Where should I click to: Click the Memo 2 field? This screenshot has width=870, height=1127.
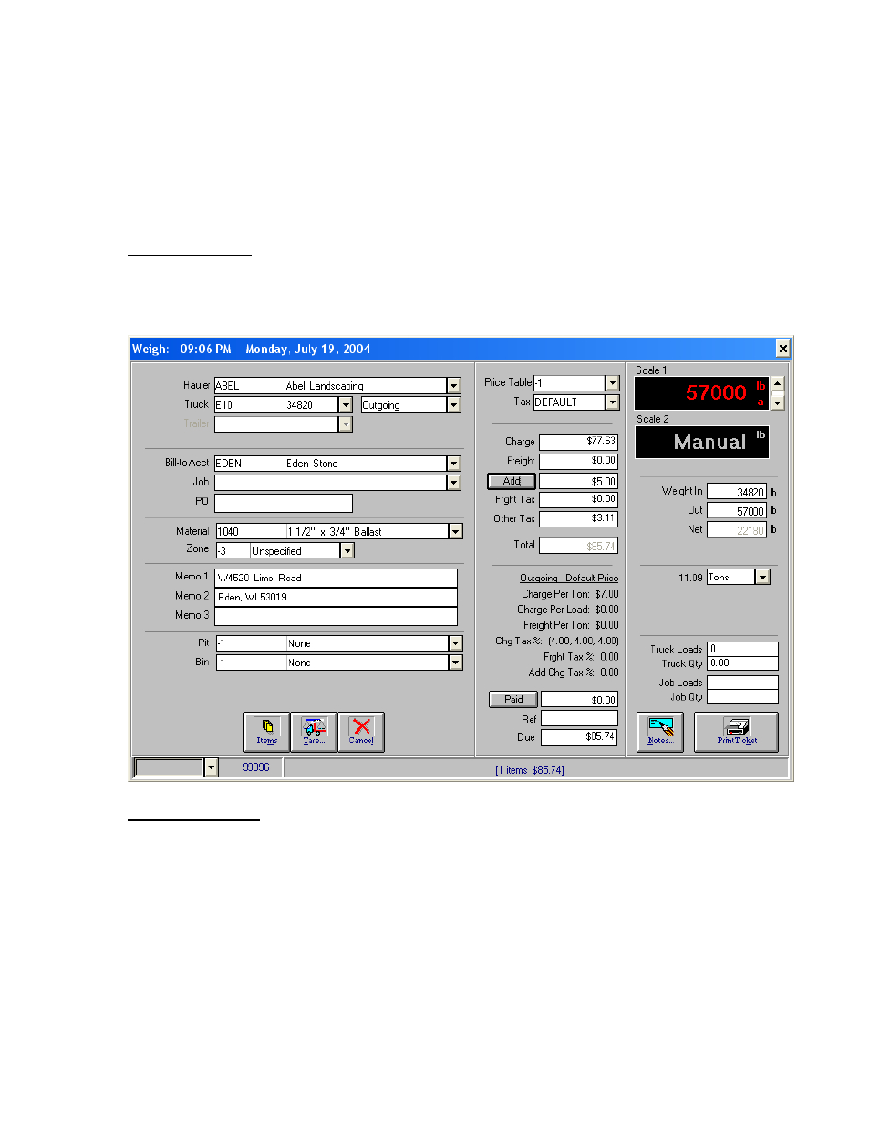(x=336, y=597)
